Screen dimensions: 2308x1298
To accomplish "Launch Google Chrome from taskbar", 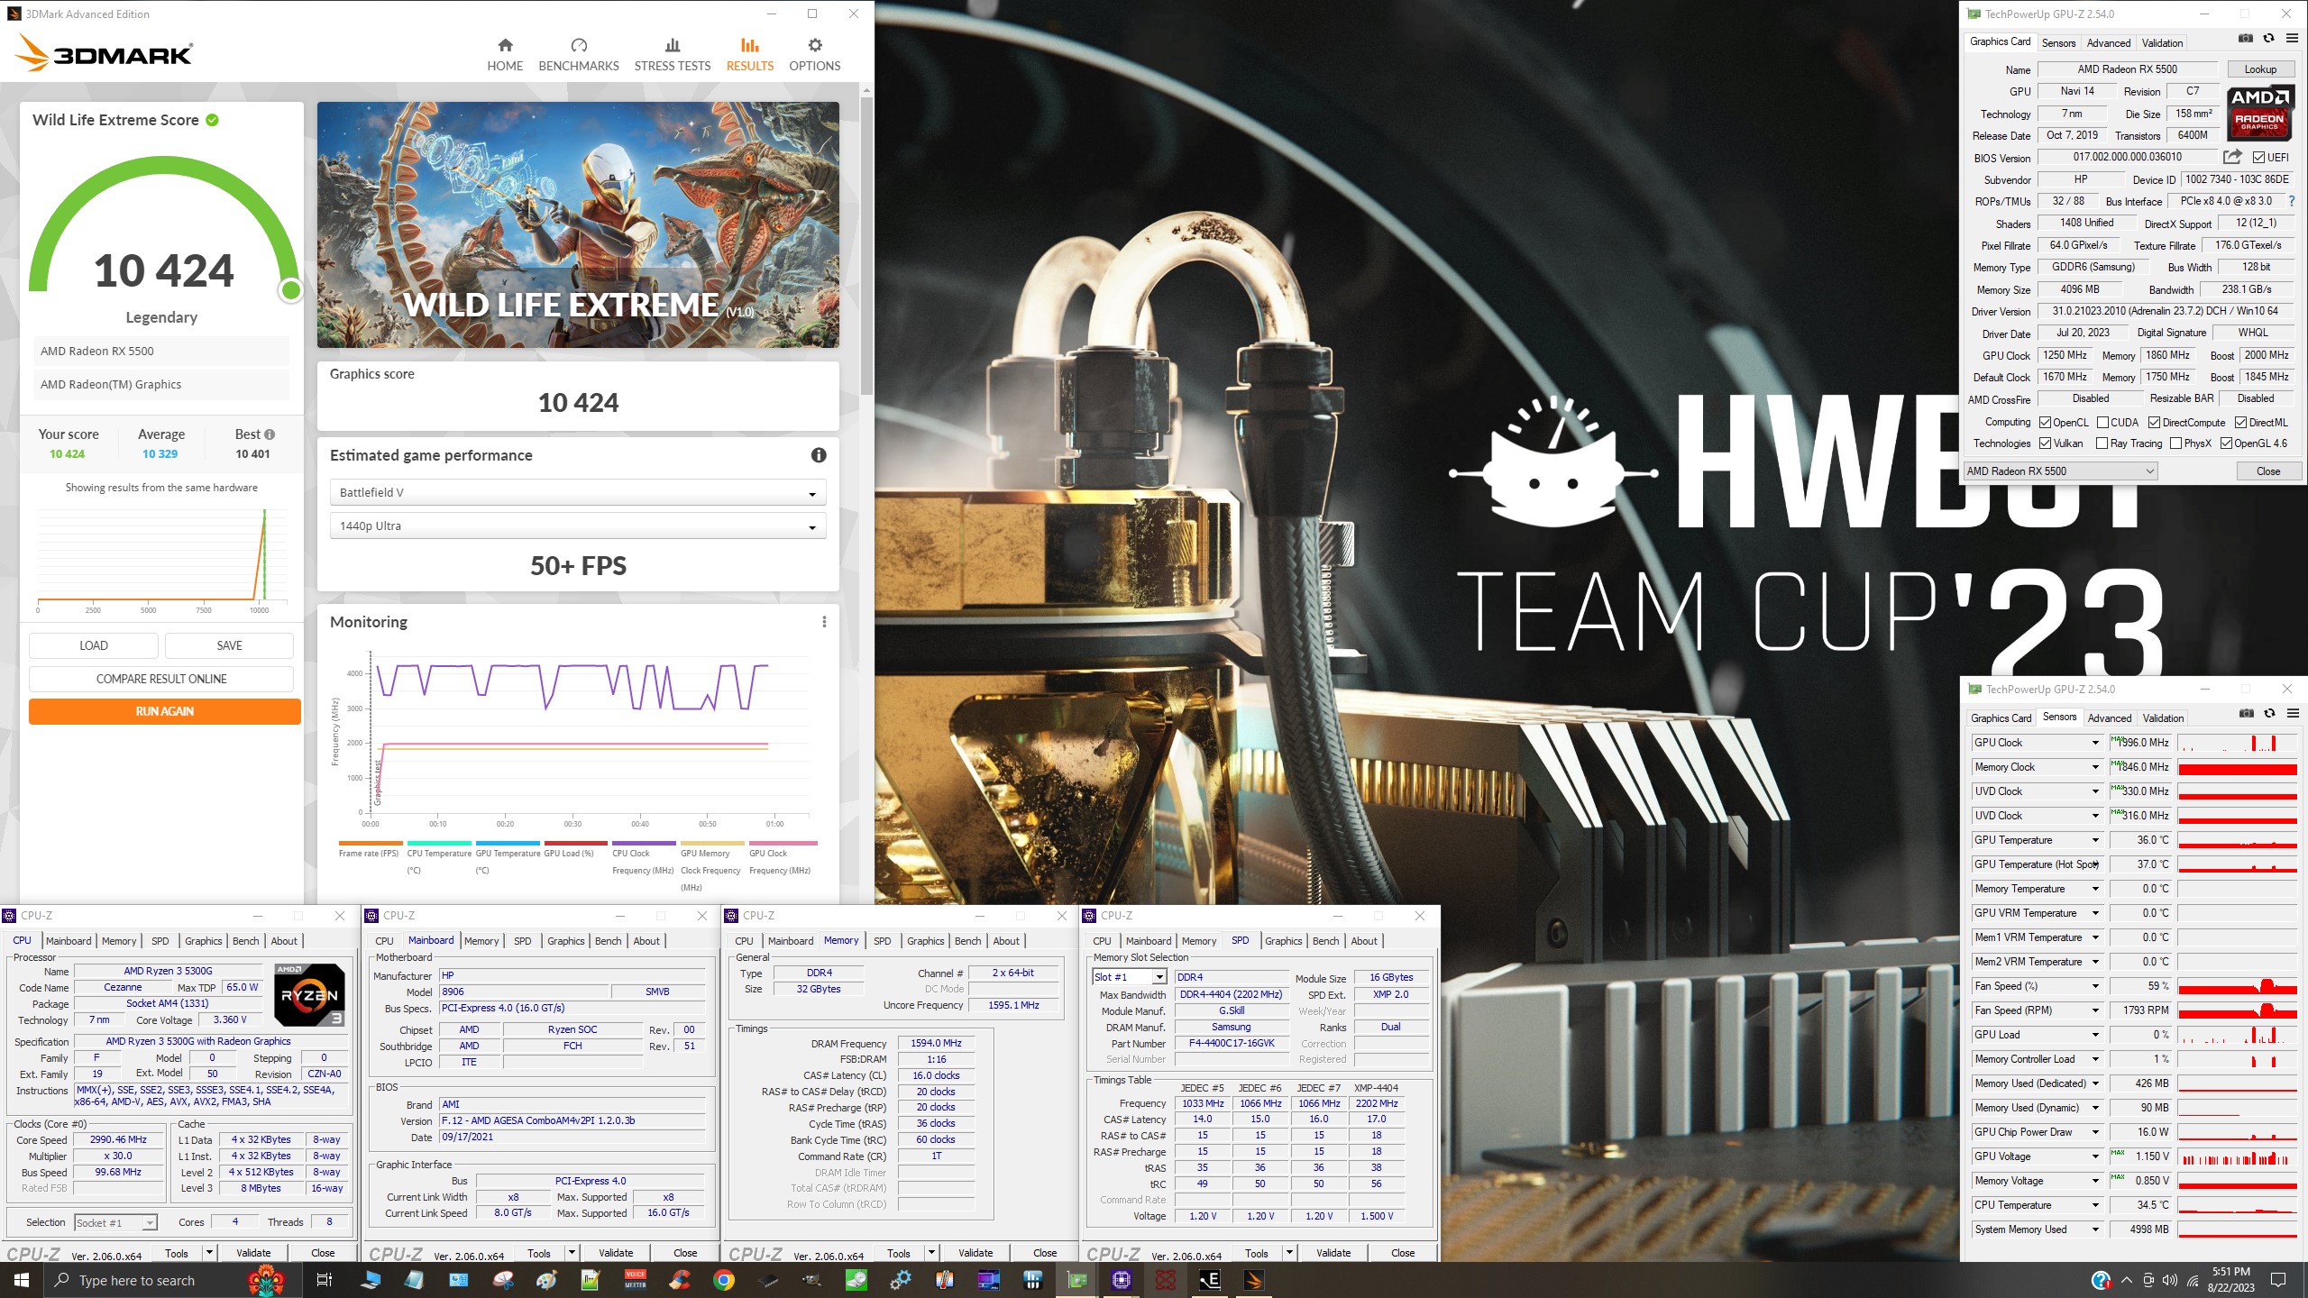I will 723,1280.
